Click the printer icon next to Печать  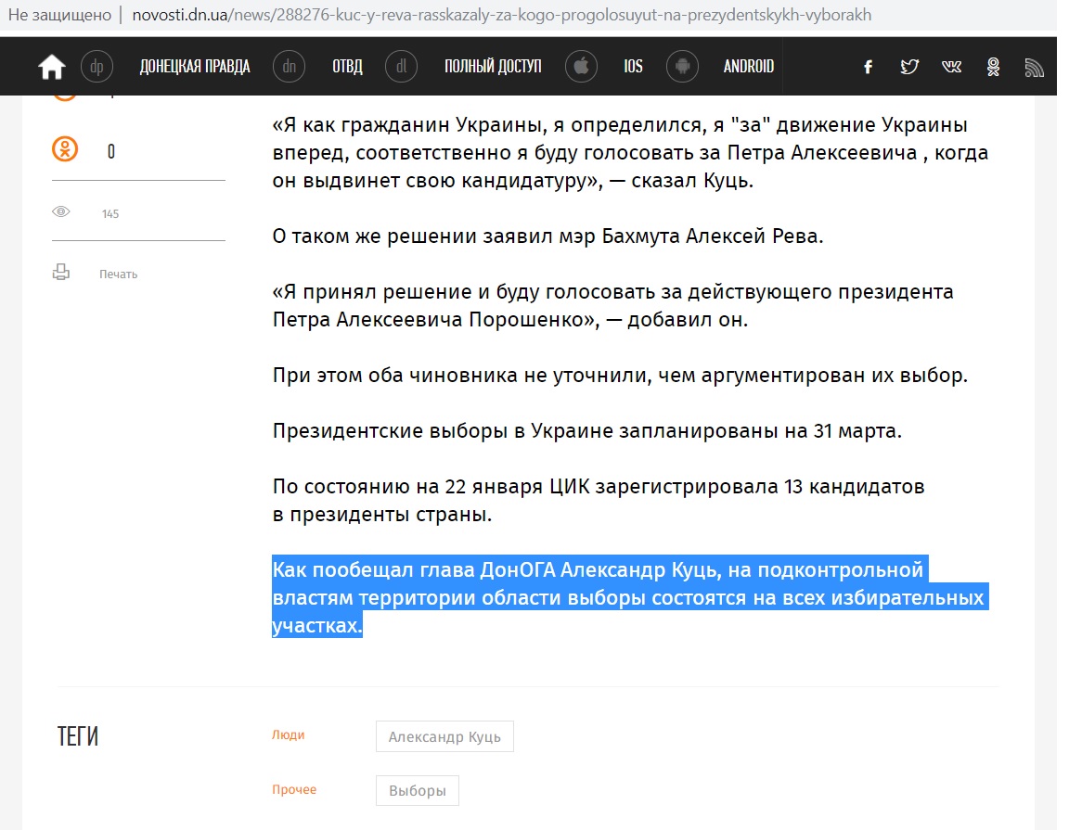pos(61,272)
